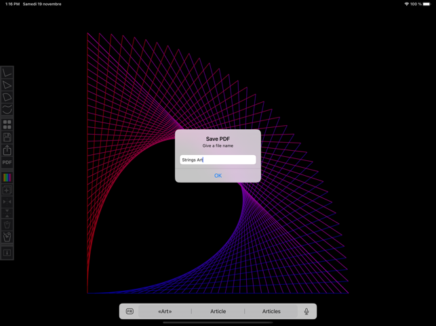The width and height of the screenshot is (436, 326).
Task: Choose the Article keyboard suggestion
Action: tap(218, 311)
